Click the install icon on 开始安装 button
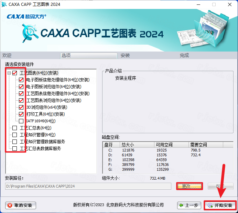Viewport: 238px width, 213px height. (x=210, y=206)
